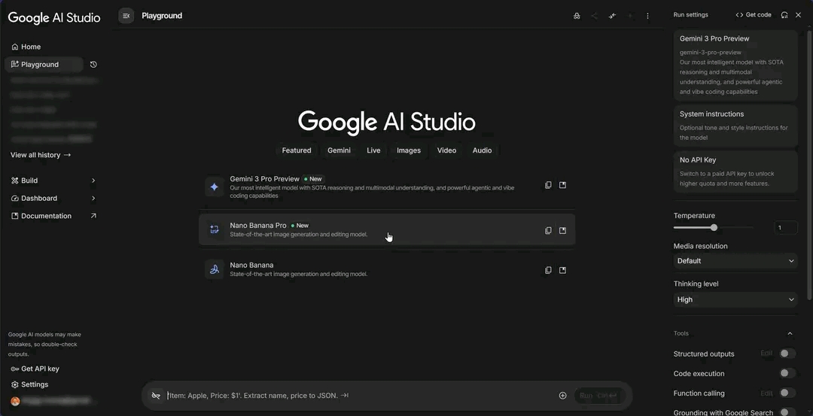Switch to the Video tab
This screenshot has width=813, height=416.
click(x=446, y=150)
